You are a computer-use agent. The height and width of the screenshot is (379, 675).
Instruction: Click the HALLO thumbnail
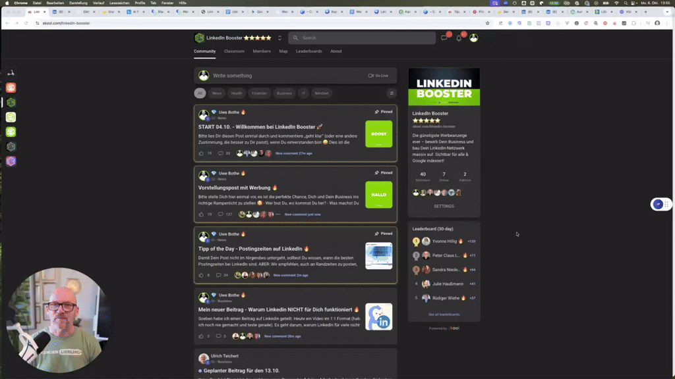pyautogui.click(x=379, y=195)
